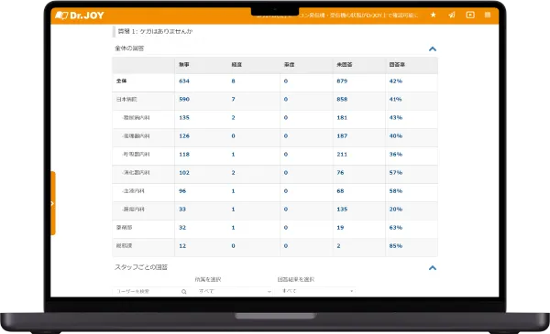
Task: Click the 19 unanswered cell
Action: tap(340, 228)
